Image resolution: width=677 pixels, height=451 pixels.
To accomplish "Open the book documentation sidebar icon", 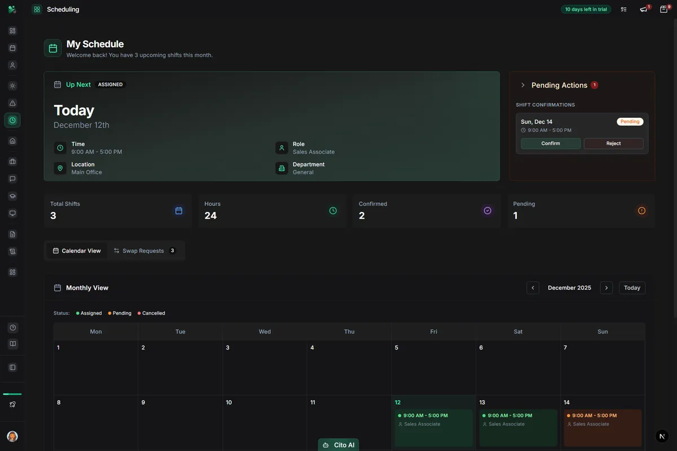I will 12,344.
